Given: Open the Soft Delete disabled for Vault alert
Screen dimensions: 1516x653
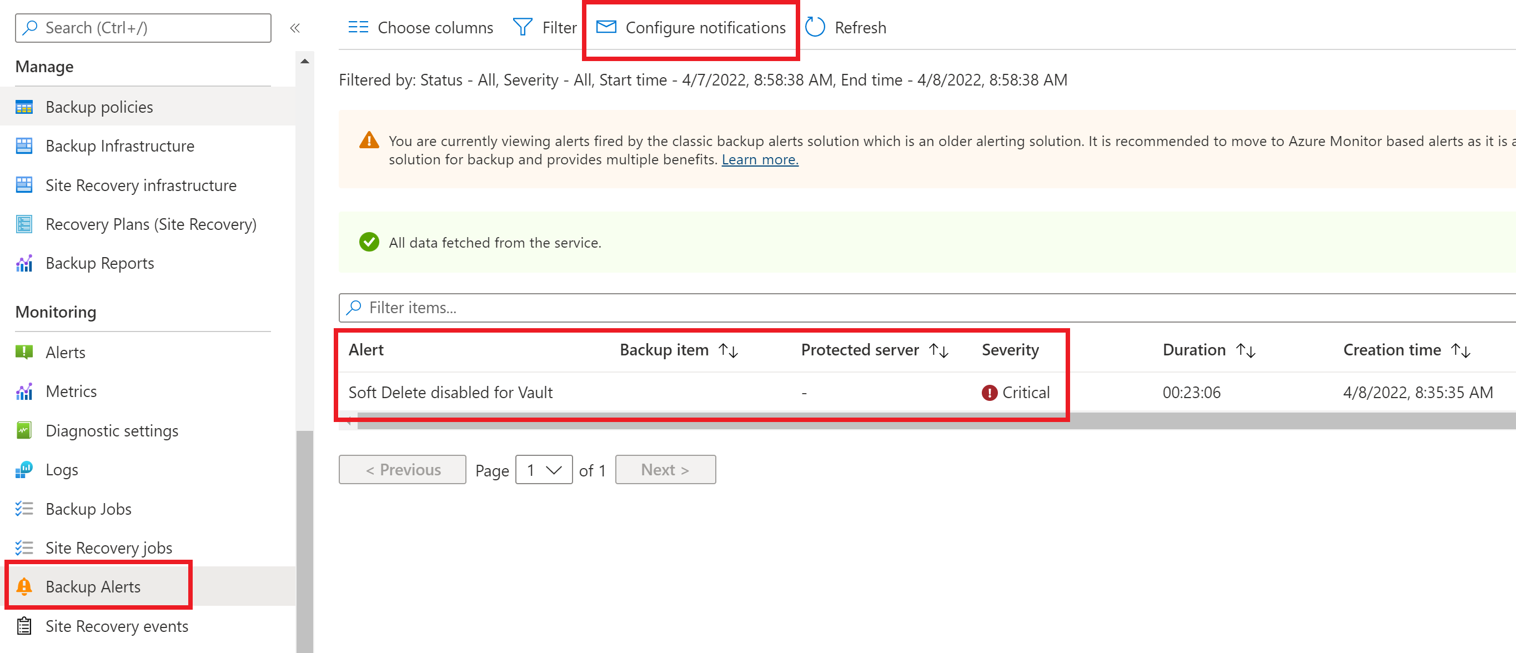Looking at the screenshot, I should point(450,393).
